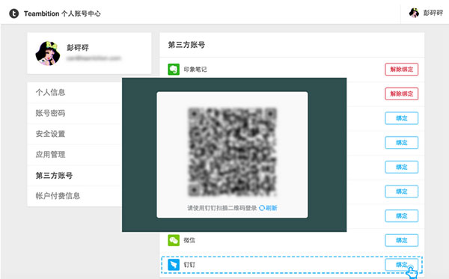Open the user avatar in the top bar
Screen dimensions: 449x279
click(x=414, y=13)
